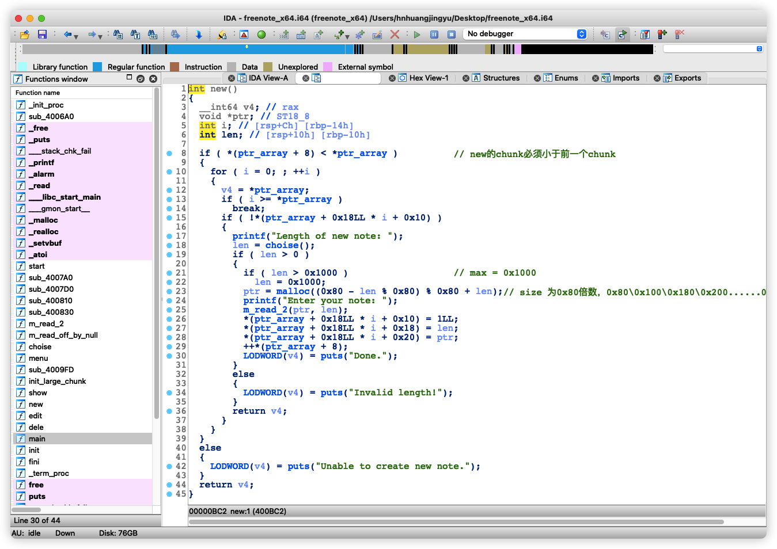Save the database with the floppy icon
Image resolution: width=777 pixels, height=549 pixels.
(x=42, y=35)
